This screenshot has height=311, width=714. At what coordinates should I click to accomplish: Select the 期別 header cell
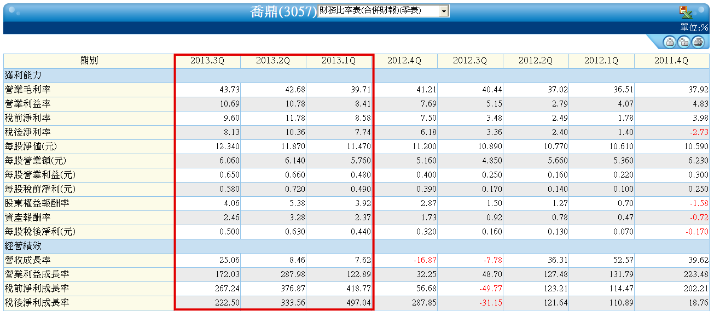pyautogui.click(x=89, y=61)
